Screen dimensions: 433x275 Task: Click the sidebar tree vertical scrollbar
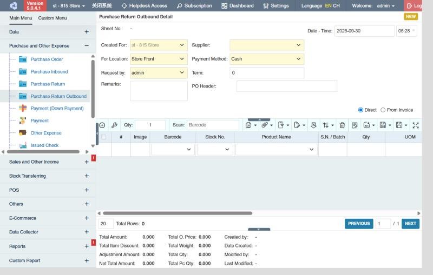tap(93, 89)
